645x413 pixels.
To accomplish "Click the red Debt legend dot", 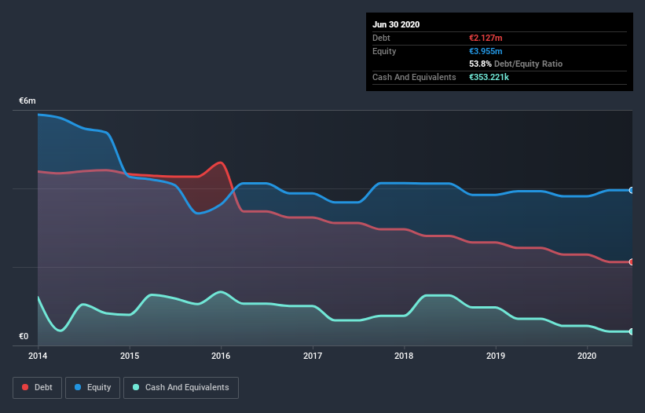I will pyautogui.click(x=25, y=387).
